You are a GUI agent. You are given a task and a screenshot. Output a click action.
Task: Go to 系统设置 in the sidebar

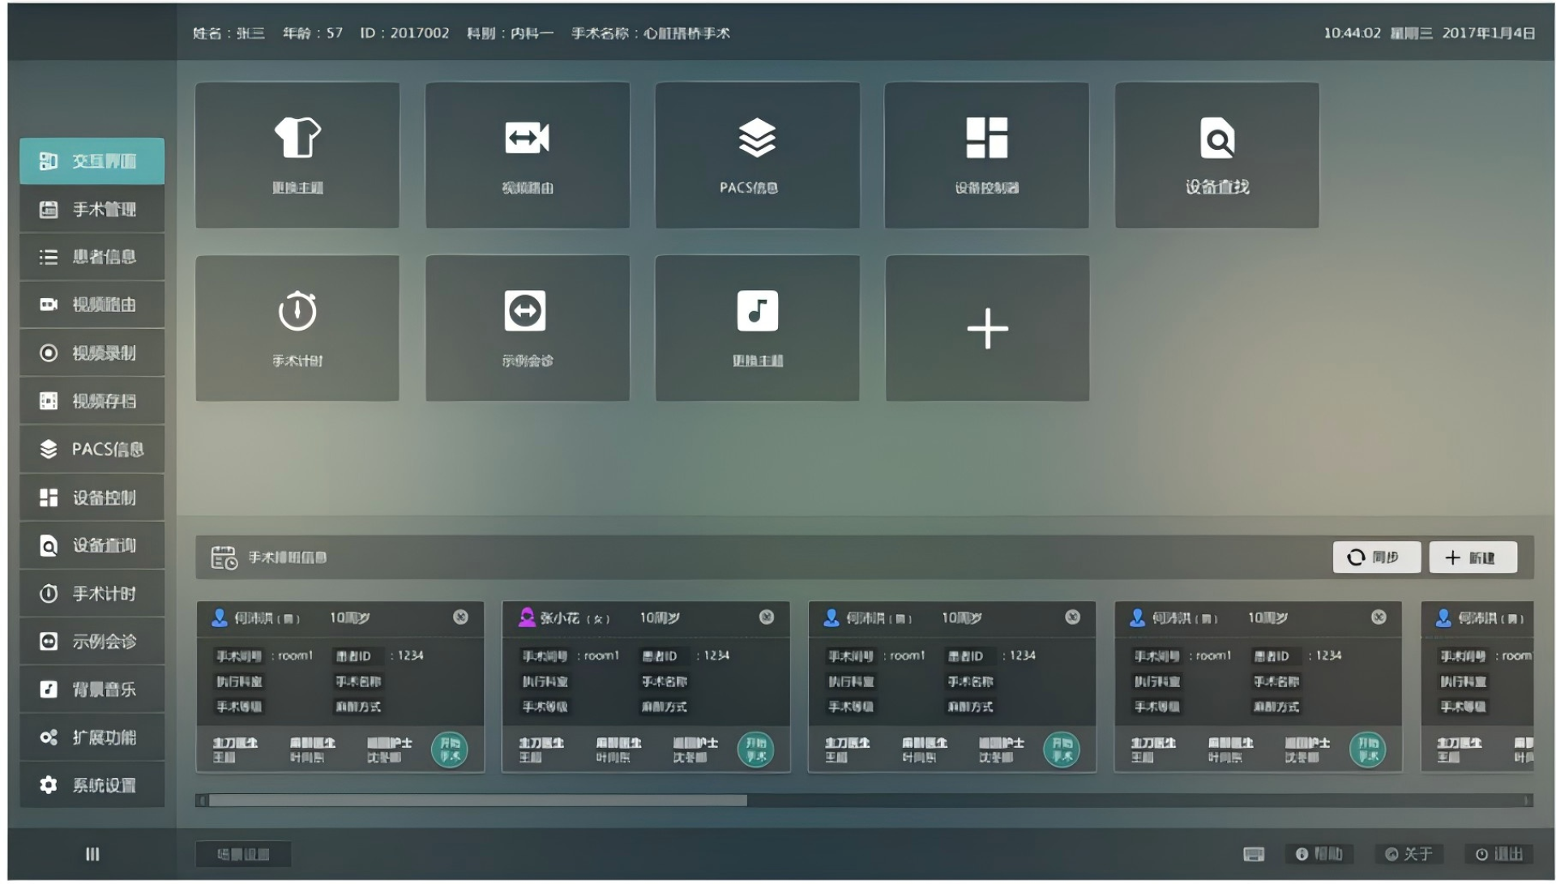click(x=92, y=785)
